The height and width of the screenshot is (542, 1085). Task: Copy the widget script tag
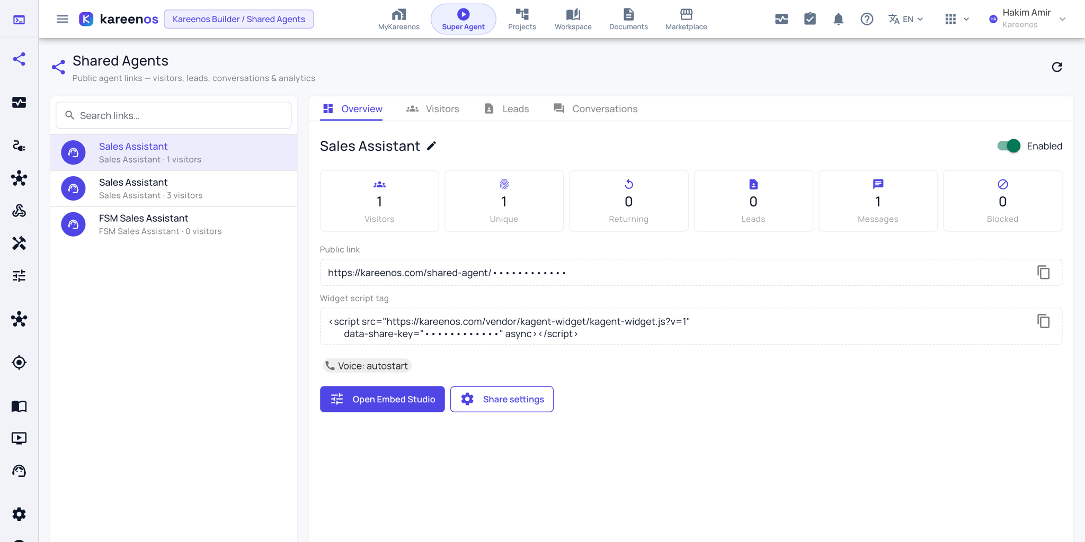1043,321
